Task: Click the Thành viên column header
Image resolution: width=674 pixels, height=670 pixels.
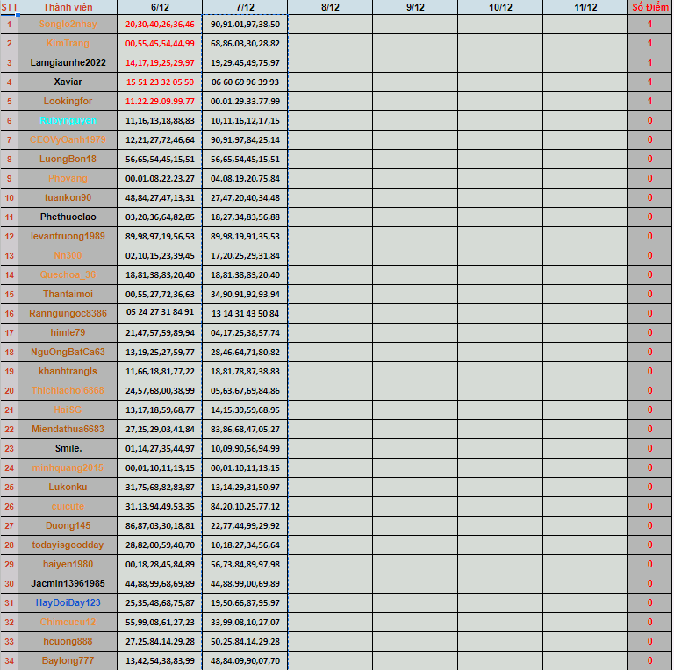Action: tap(68, 7)
